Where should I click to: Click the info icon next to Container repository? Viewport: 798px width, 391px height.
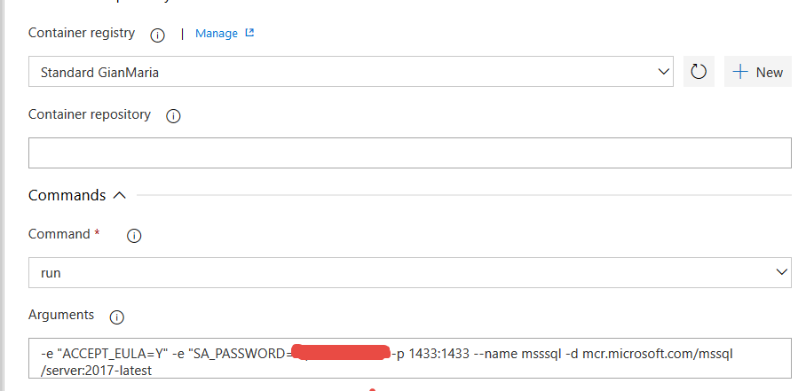174,116
